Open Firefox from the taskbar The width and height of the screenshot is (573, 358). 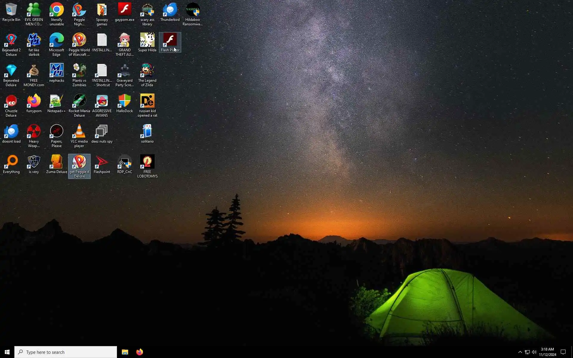[139, 352]
